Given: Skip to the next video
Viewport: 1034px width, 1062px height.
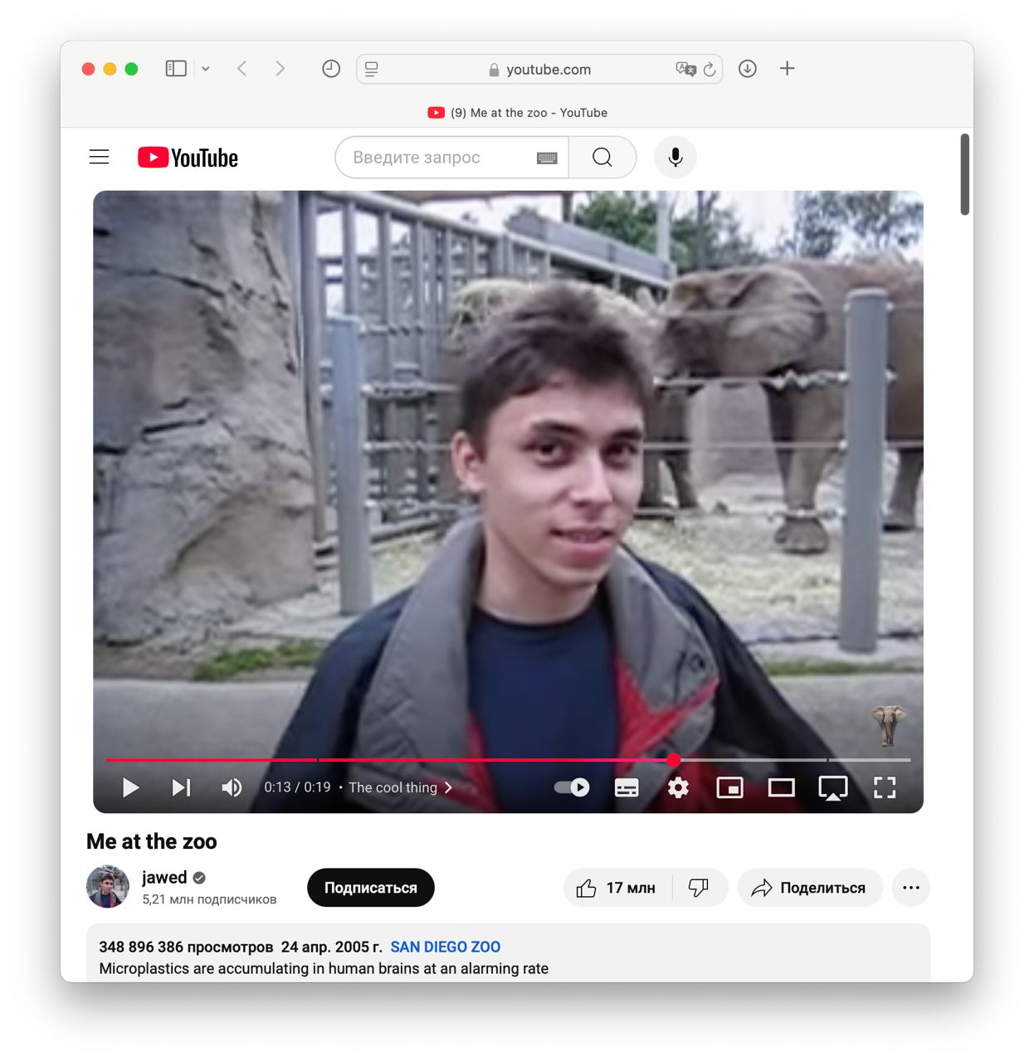Looking at the screenshot, I should click(x=181, y=787).
